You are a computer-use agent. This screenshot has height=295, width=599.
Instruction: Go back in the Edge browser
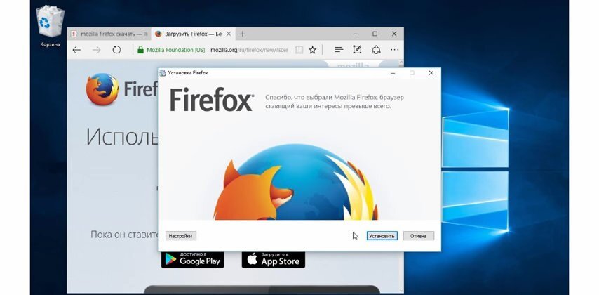pos(76,50)
